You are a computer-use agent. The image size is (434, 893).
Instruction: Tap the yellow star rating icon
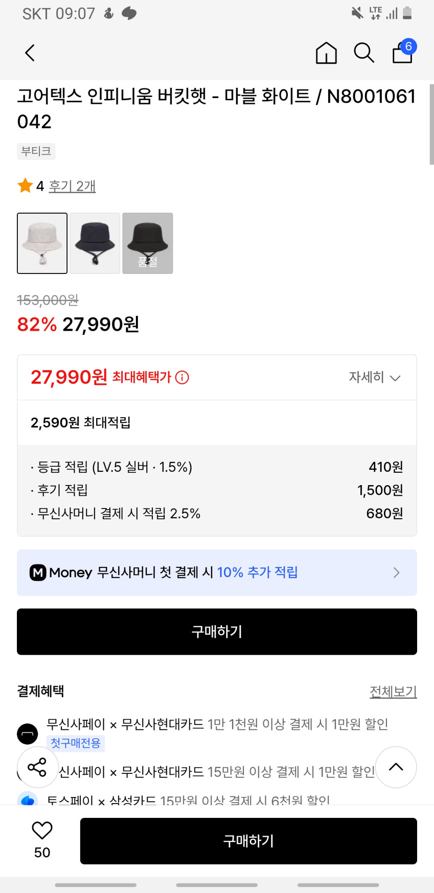click(25, 186)
